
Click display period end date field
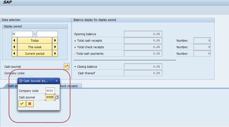coord(47,34)
